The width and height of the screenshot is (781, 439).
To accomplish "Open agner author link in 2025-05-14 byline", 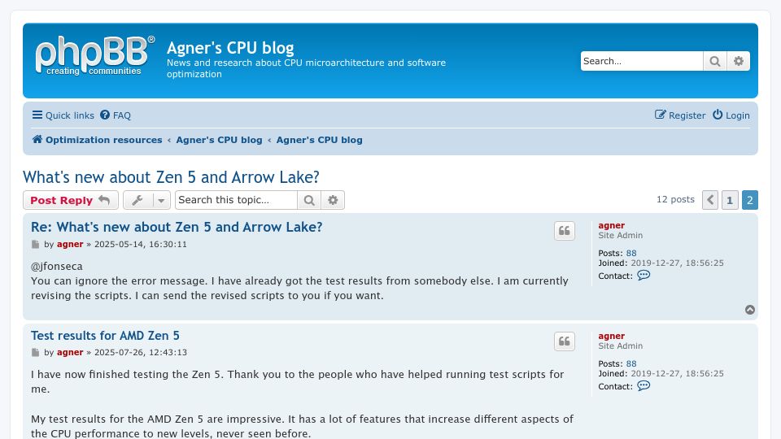I will (x=70, y=245).
